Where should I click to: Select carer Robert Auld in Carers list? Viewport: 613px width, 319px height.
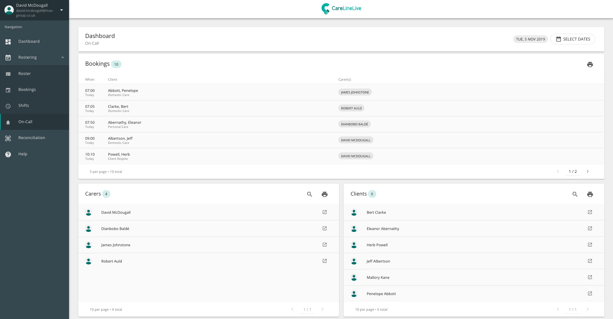coord(209,261)
